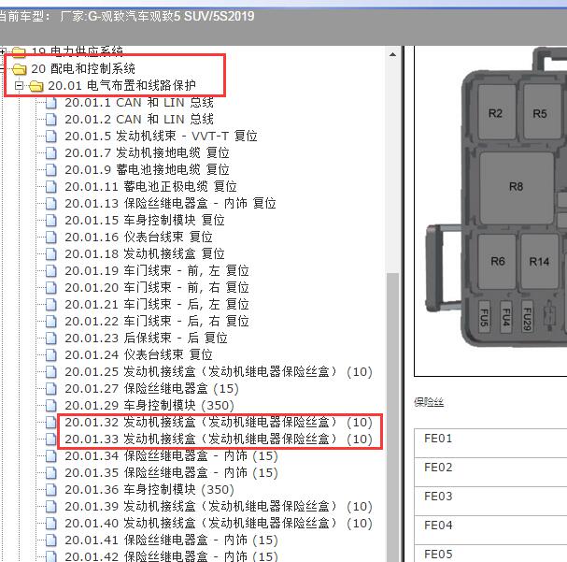This screenshot has height=562, width=567.
Task: Open 20.01.7 发动机接地电缆 复位
Action: click(x=148, y=153)
